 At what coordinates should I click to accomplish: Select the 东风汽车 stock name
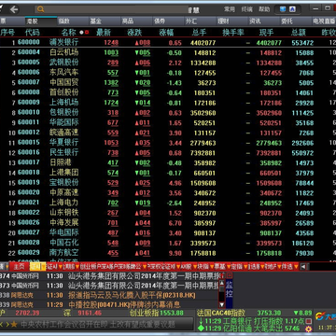(x=64, y=72)
